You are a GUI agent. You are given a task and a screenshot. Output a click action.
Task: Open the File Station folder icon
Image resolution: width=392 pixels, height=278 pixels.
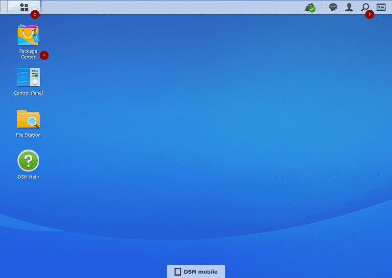coord(28,119)
